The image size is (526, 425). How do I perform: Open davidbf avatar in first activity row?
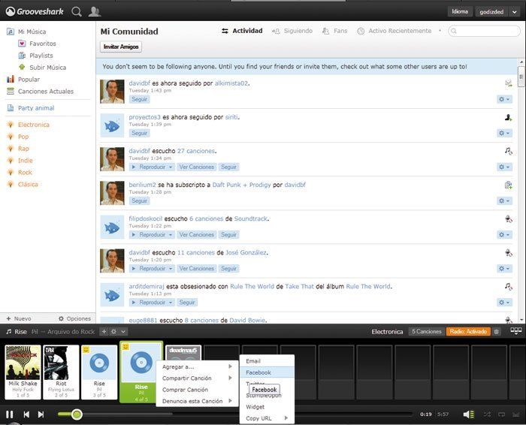[x=112, y=92]
